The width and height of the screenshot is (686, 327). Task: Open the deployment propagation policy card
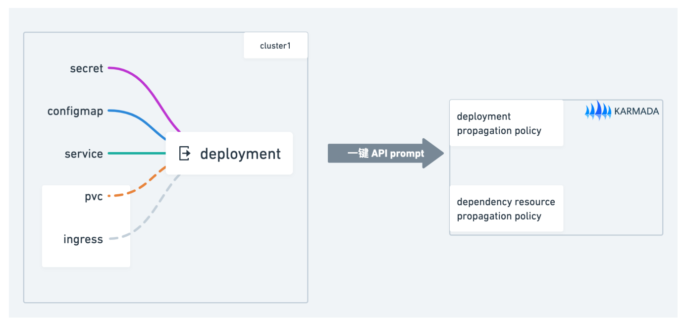(506, 123)
